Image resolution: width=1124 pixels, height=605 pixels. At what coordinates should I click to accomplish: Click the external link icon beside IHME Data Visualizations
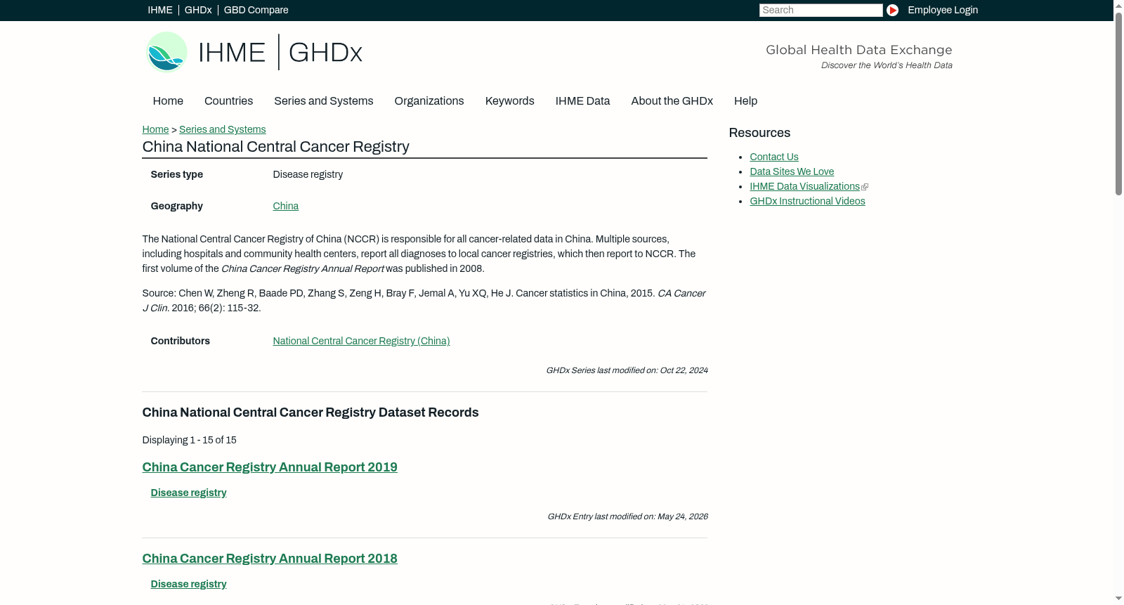tap(865, 187)
